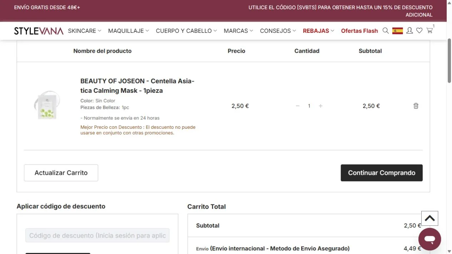Click the Normalmente se envía en 24 horas text
Image resolution: width=452 pixels, height=254 pixels.
120,118
